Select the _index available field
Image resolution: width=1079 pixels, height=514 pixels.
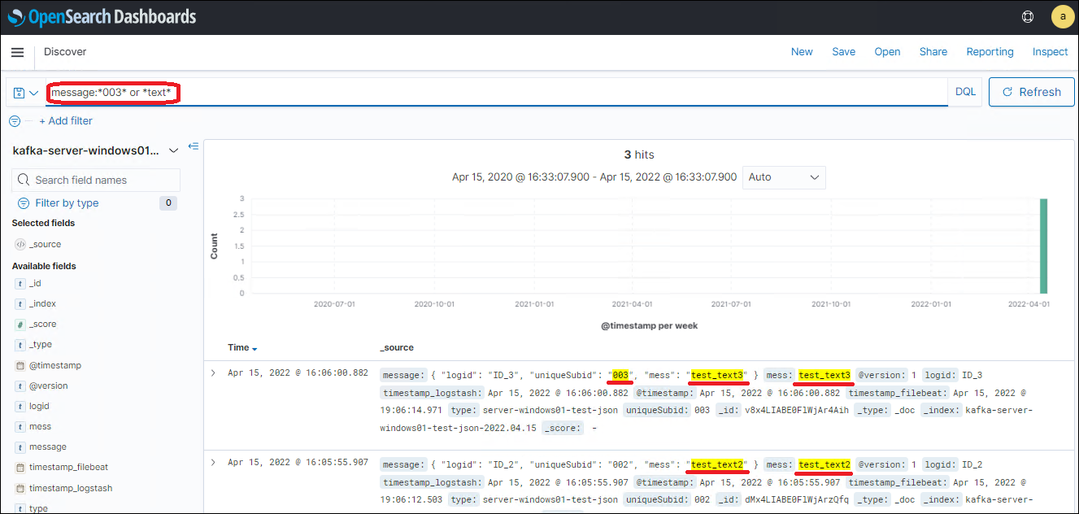click(x=42, y=303)
